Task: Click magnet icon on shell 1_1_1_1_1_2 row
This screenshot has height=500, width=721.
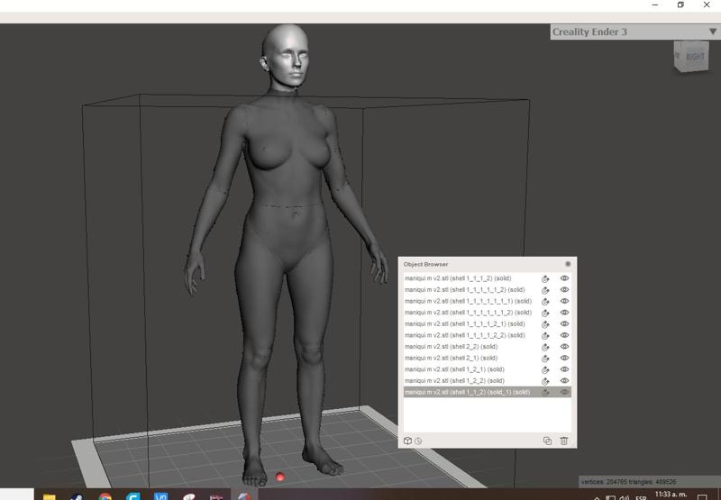Action: tap(545, 290)
